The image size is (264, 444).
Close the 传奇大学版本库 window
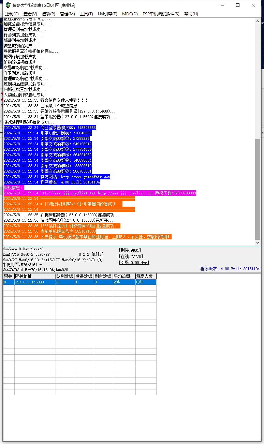coord(253,5)
